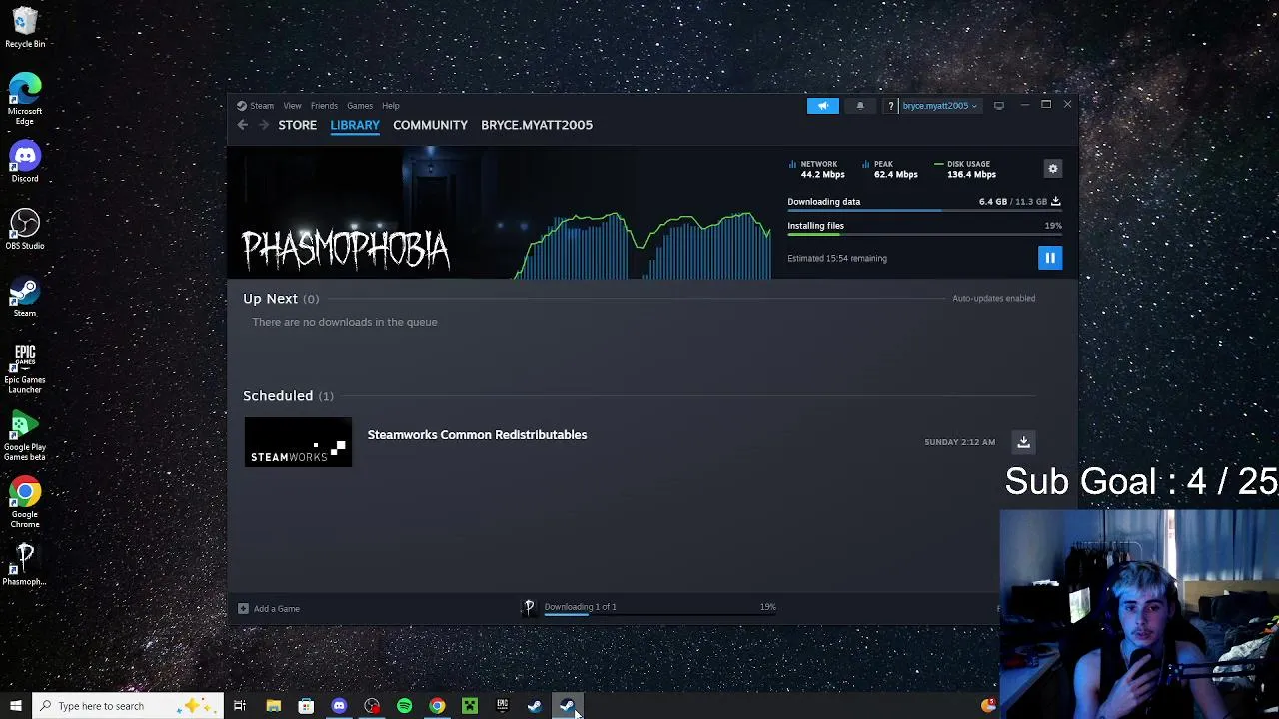Viewport: 1279px width, 719px height.
Task: Open the Windows Start menu
Action: 15,706
